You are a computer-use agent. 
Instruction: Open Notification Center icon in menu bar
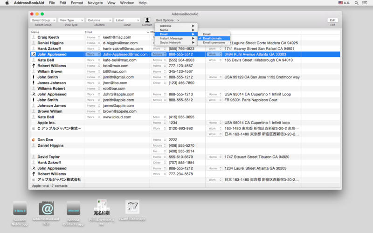click(366, 3)
